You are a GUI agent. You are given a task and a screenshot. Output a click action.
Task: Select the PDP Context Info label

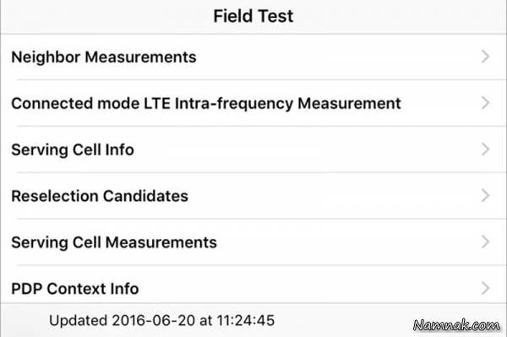(75, 289)
